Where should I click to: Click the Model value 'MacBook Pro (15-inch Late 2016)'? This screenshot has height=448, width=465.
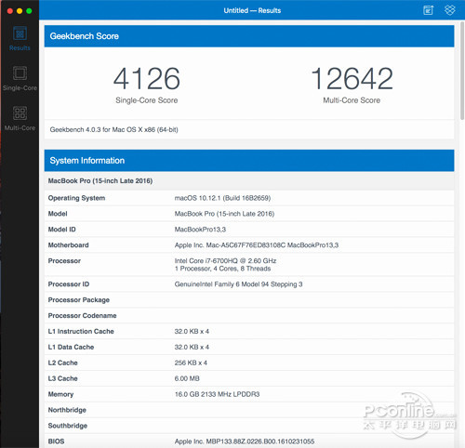tap(224, 214)
